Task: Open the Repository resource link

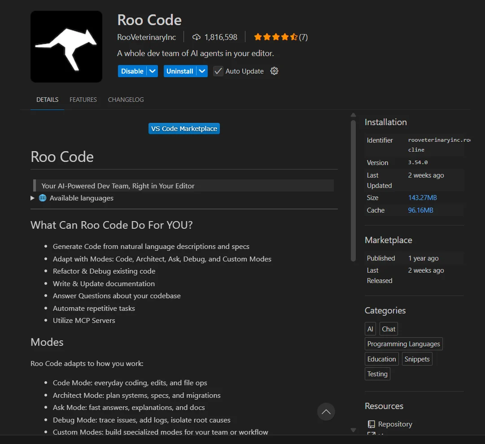Action: coord(395,424)
